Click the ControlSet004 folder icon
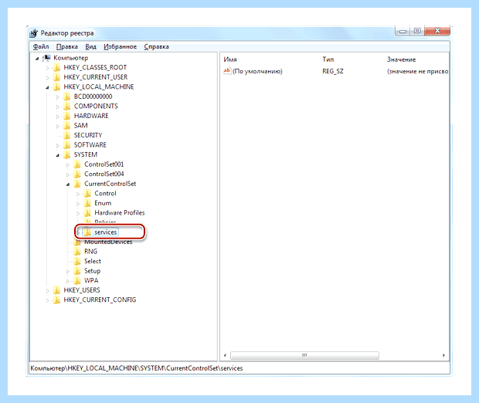This screenshot has height=403, width=479. (x=77, y=174)
